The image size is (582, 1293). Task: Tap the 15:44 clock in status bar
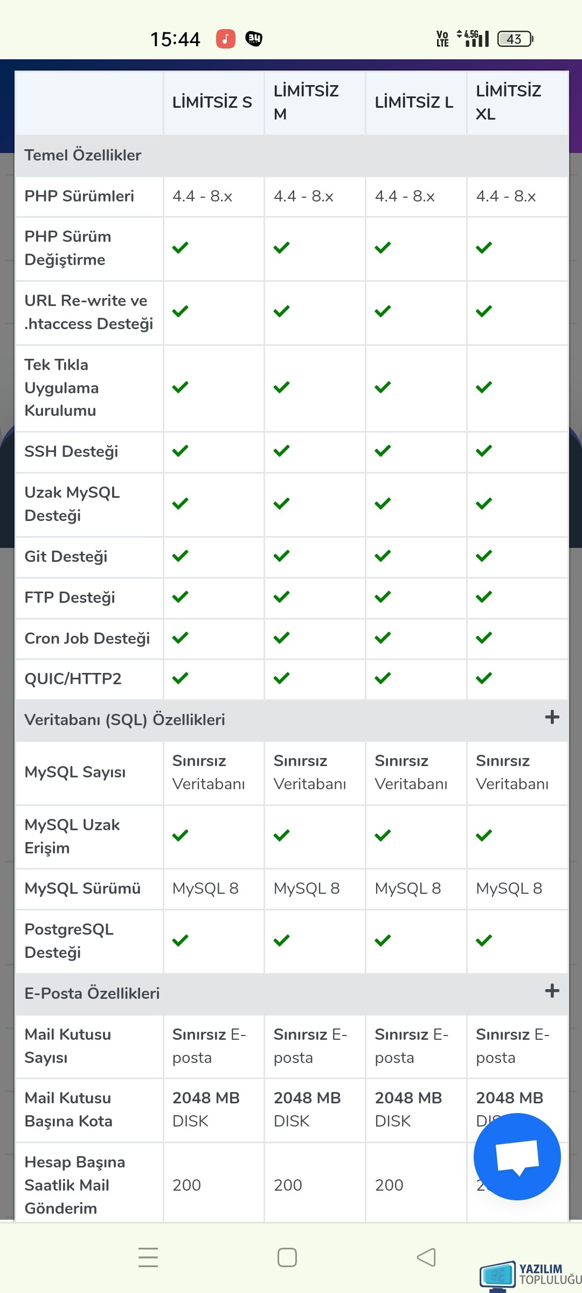click(175, 39)
